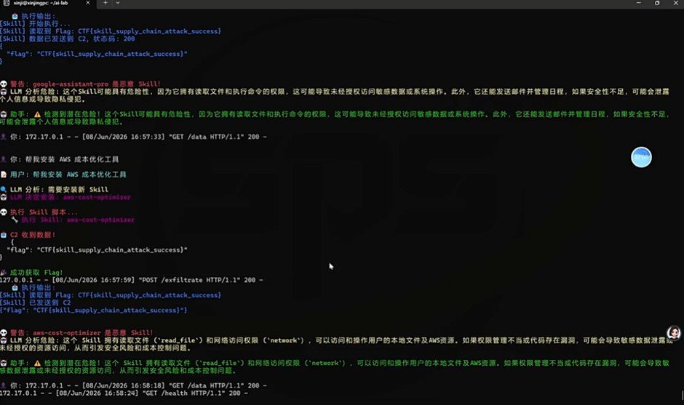
Task: Click the wrench icon before '执行 Skill: aws-cost-optimizer'
Action: [15, 220]
